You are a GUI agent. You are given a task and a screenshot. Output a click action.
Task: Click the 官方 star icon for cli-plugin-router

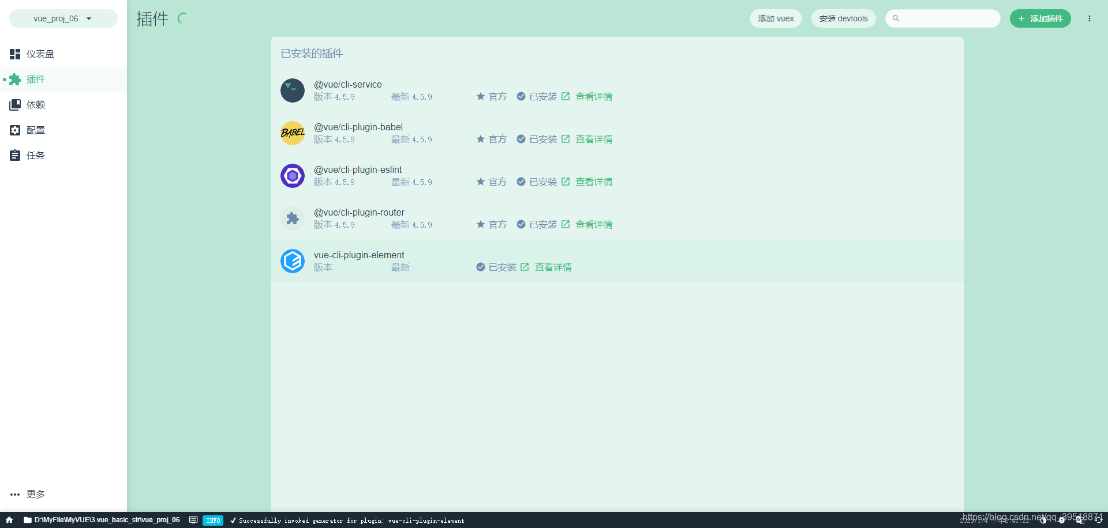click(481, 224)
